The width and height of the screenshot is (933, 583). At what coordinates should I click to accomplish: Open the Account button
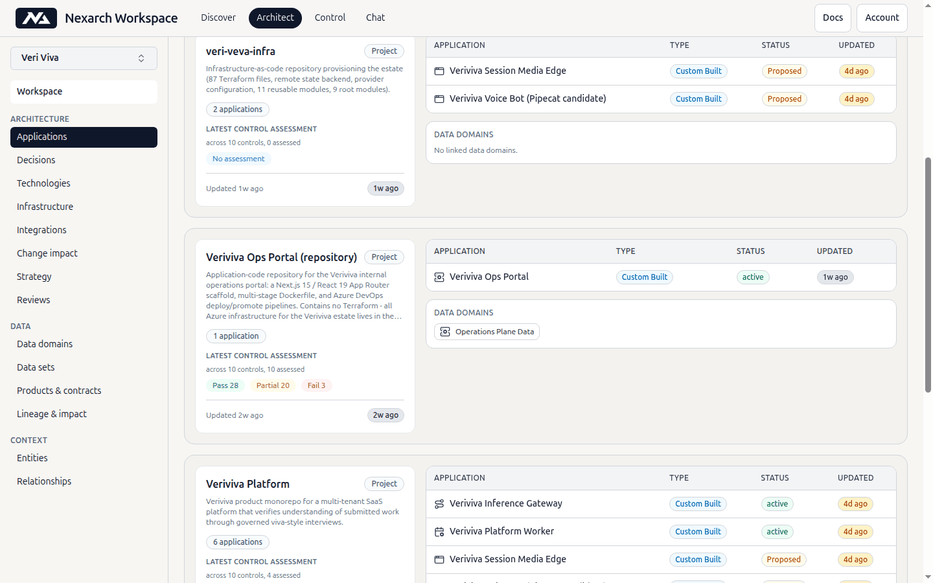click(882, 18)
